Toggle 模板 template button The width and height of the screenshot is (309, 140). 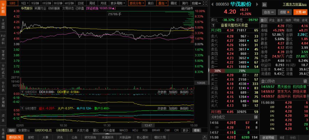coord(197,130)
